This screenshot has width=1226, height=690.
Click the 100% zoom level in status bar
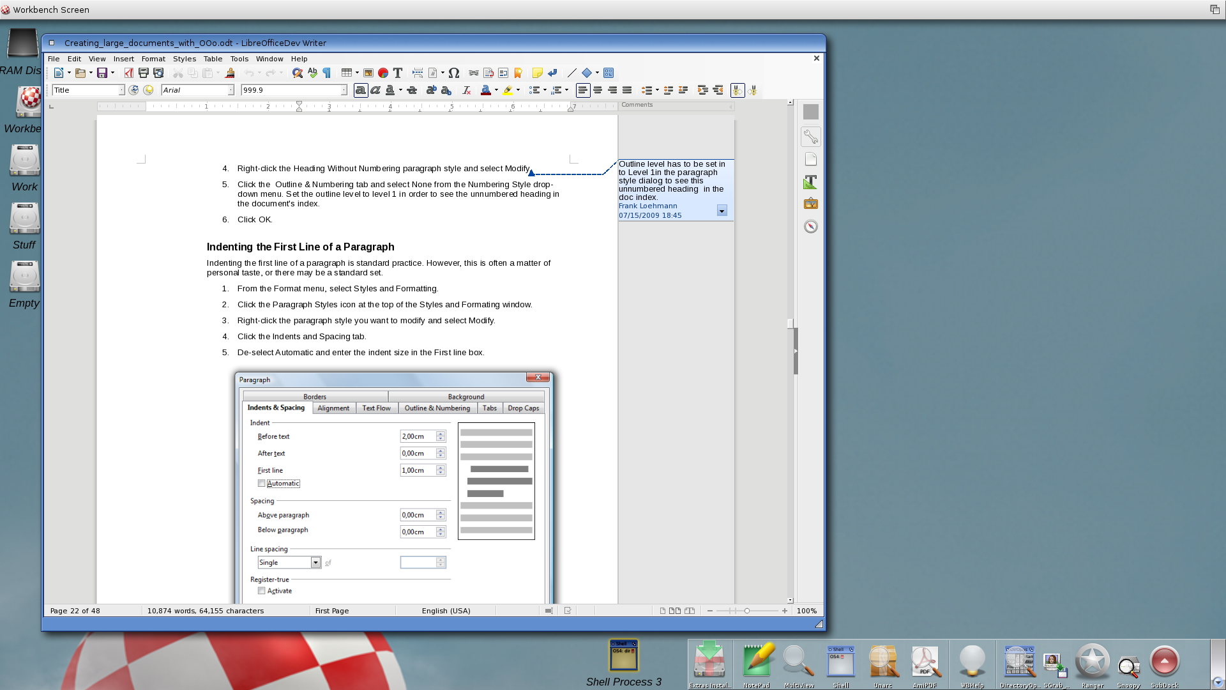click(x=806, y=611)
